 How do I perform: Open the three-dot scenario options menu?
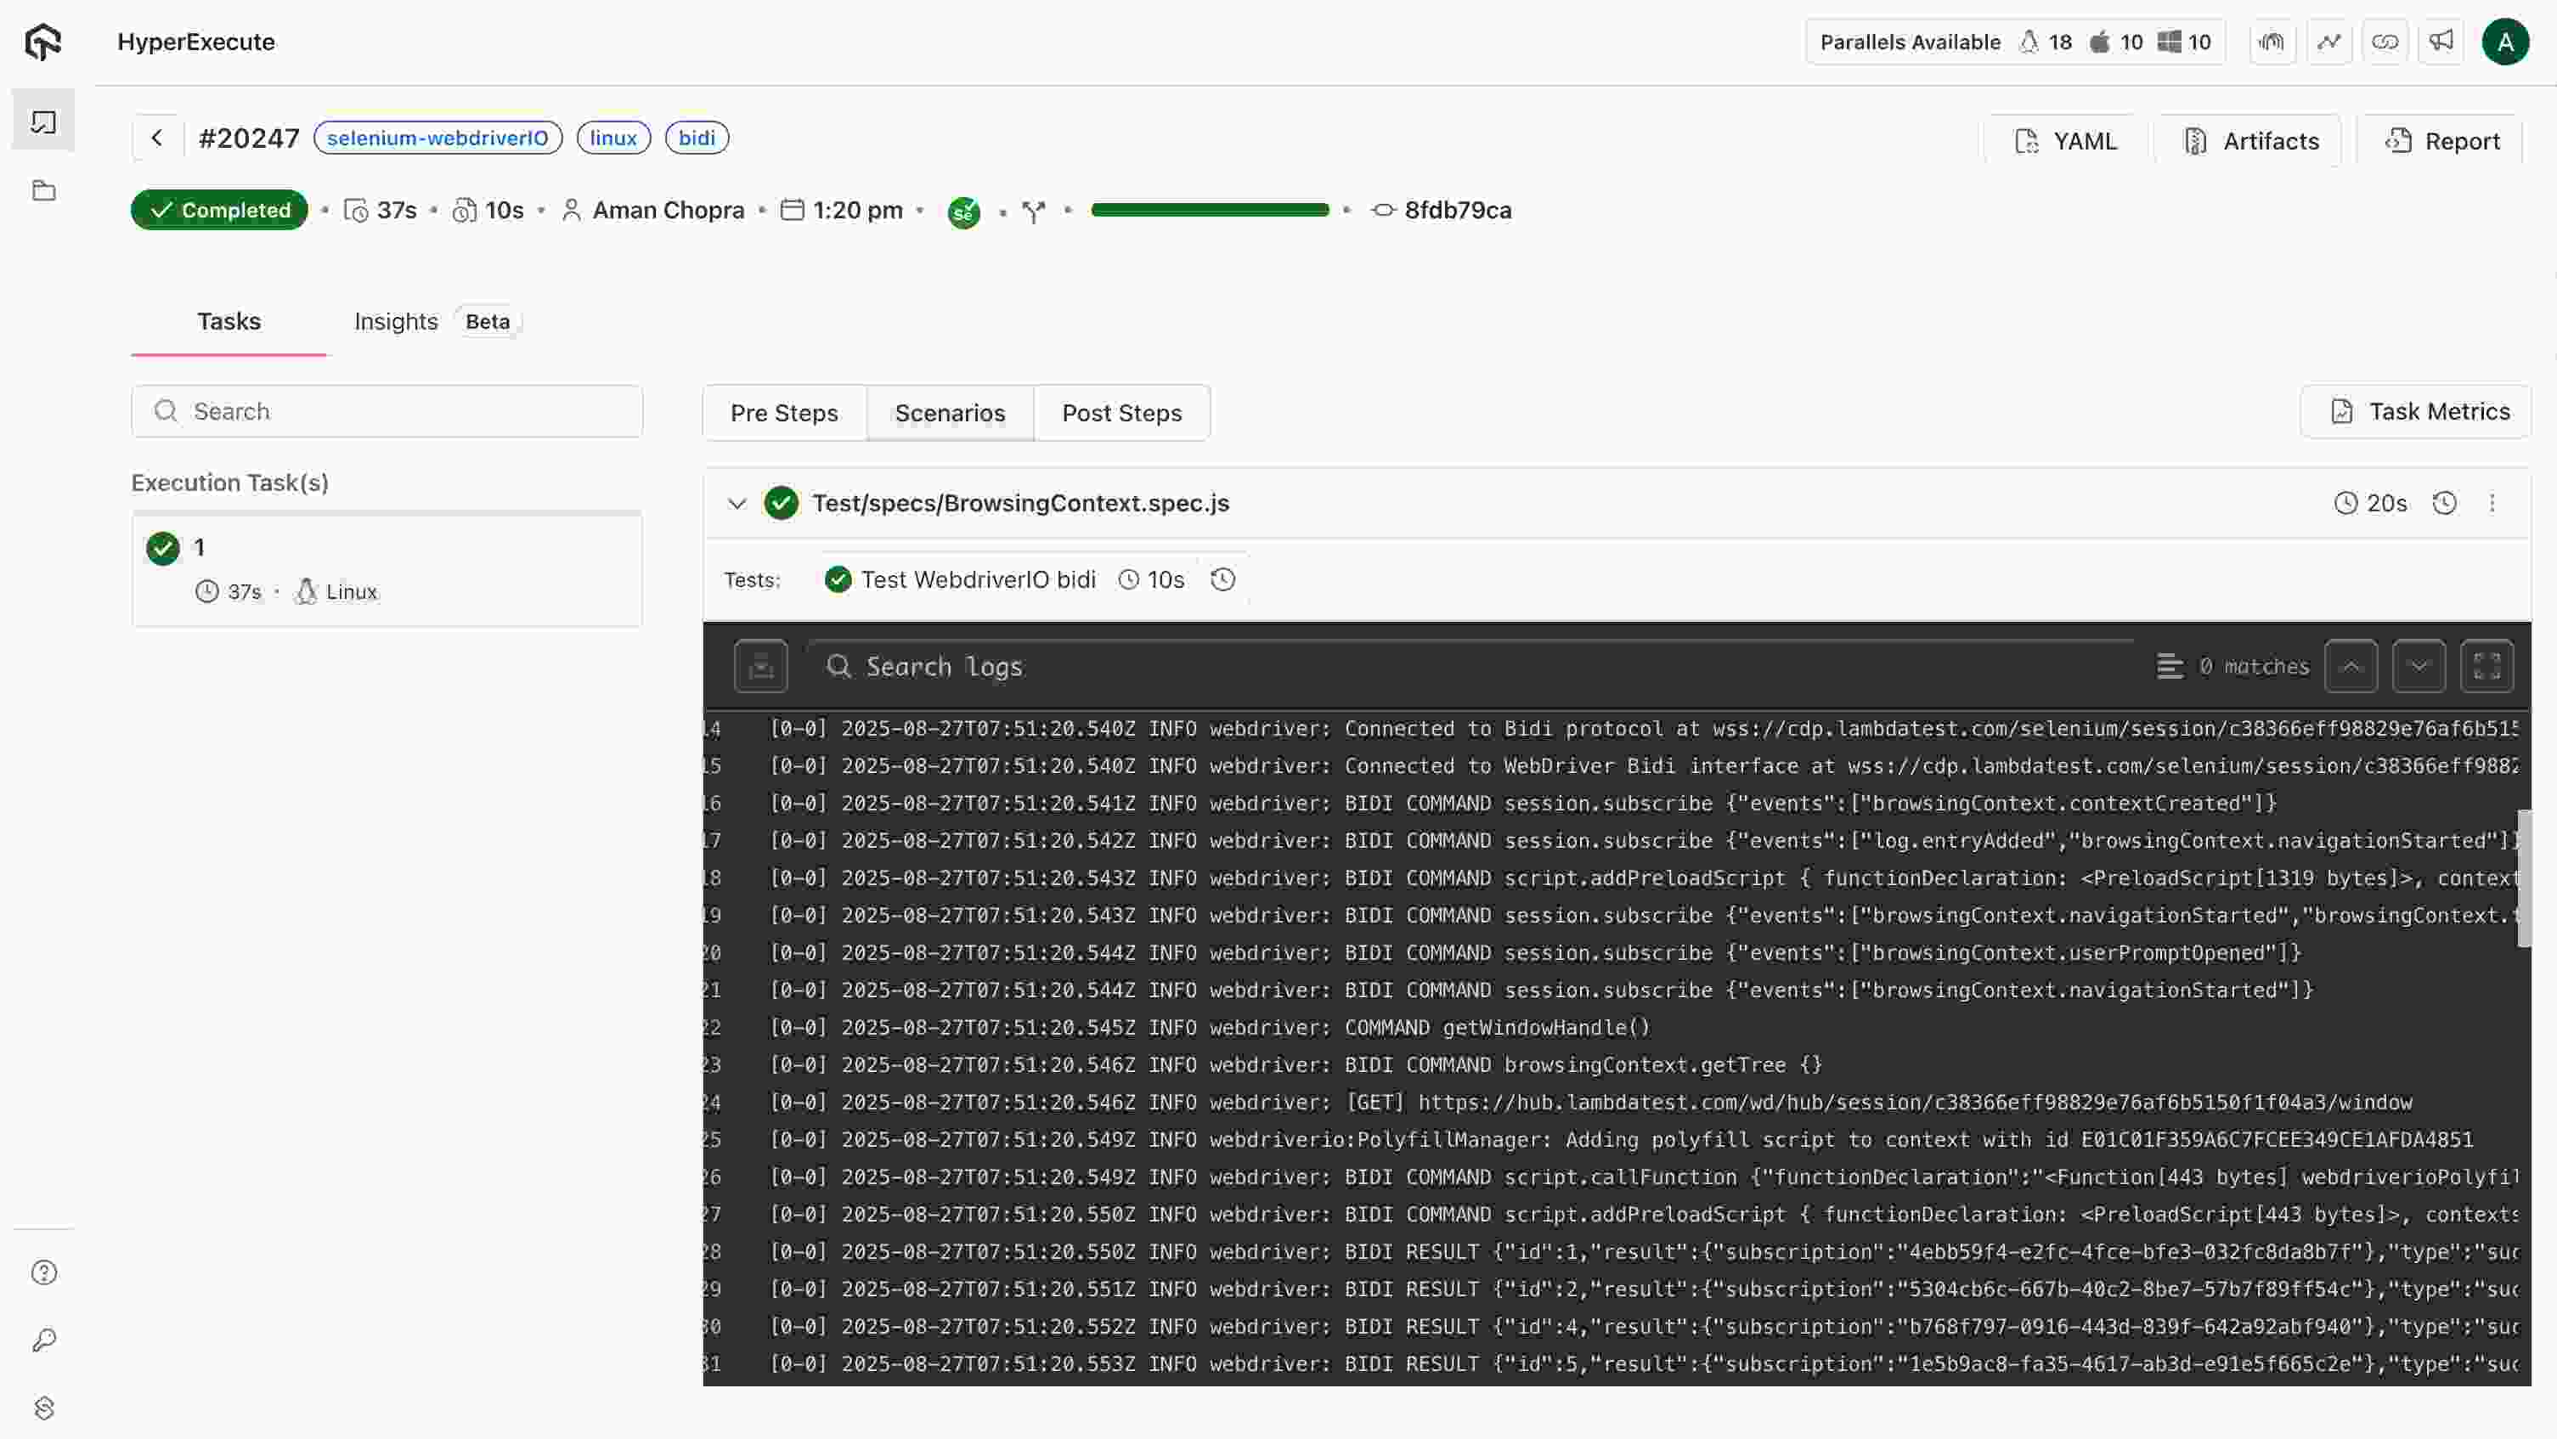(x=2492, y=503)
